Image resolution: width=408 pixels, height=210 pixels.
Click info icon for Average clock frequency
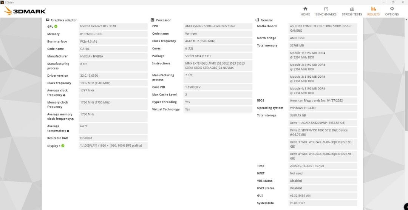[64, 95]
